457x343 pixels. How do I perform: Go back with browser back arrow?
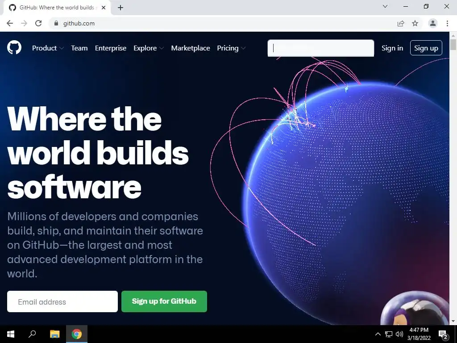point(10,23)
